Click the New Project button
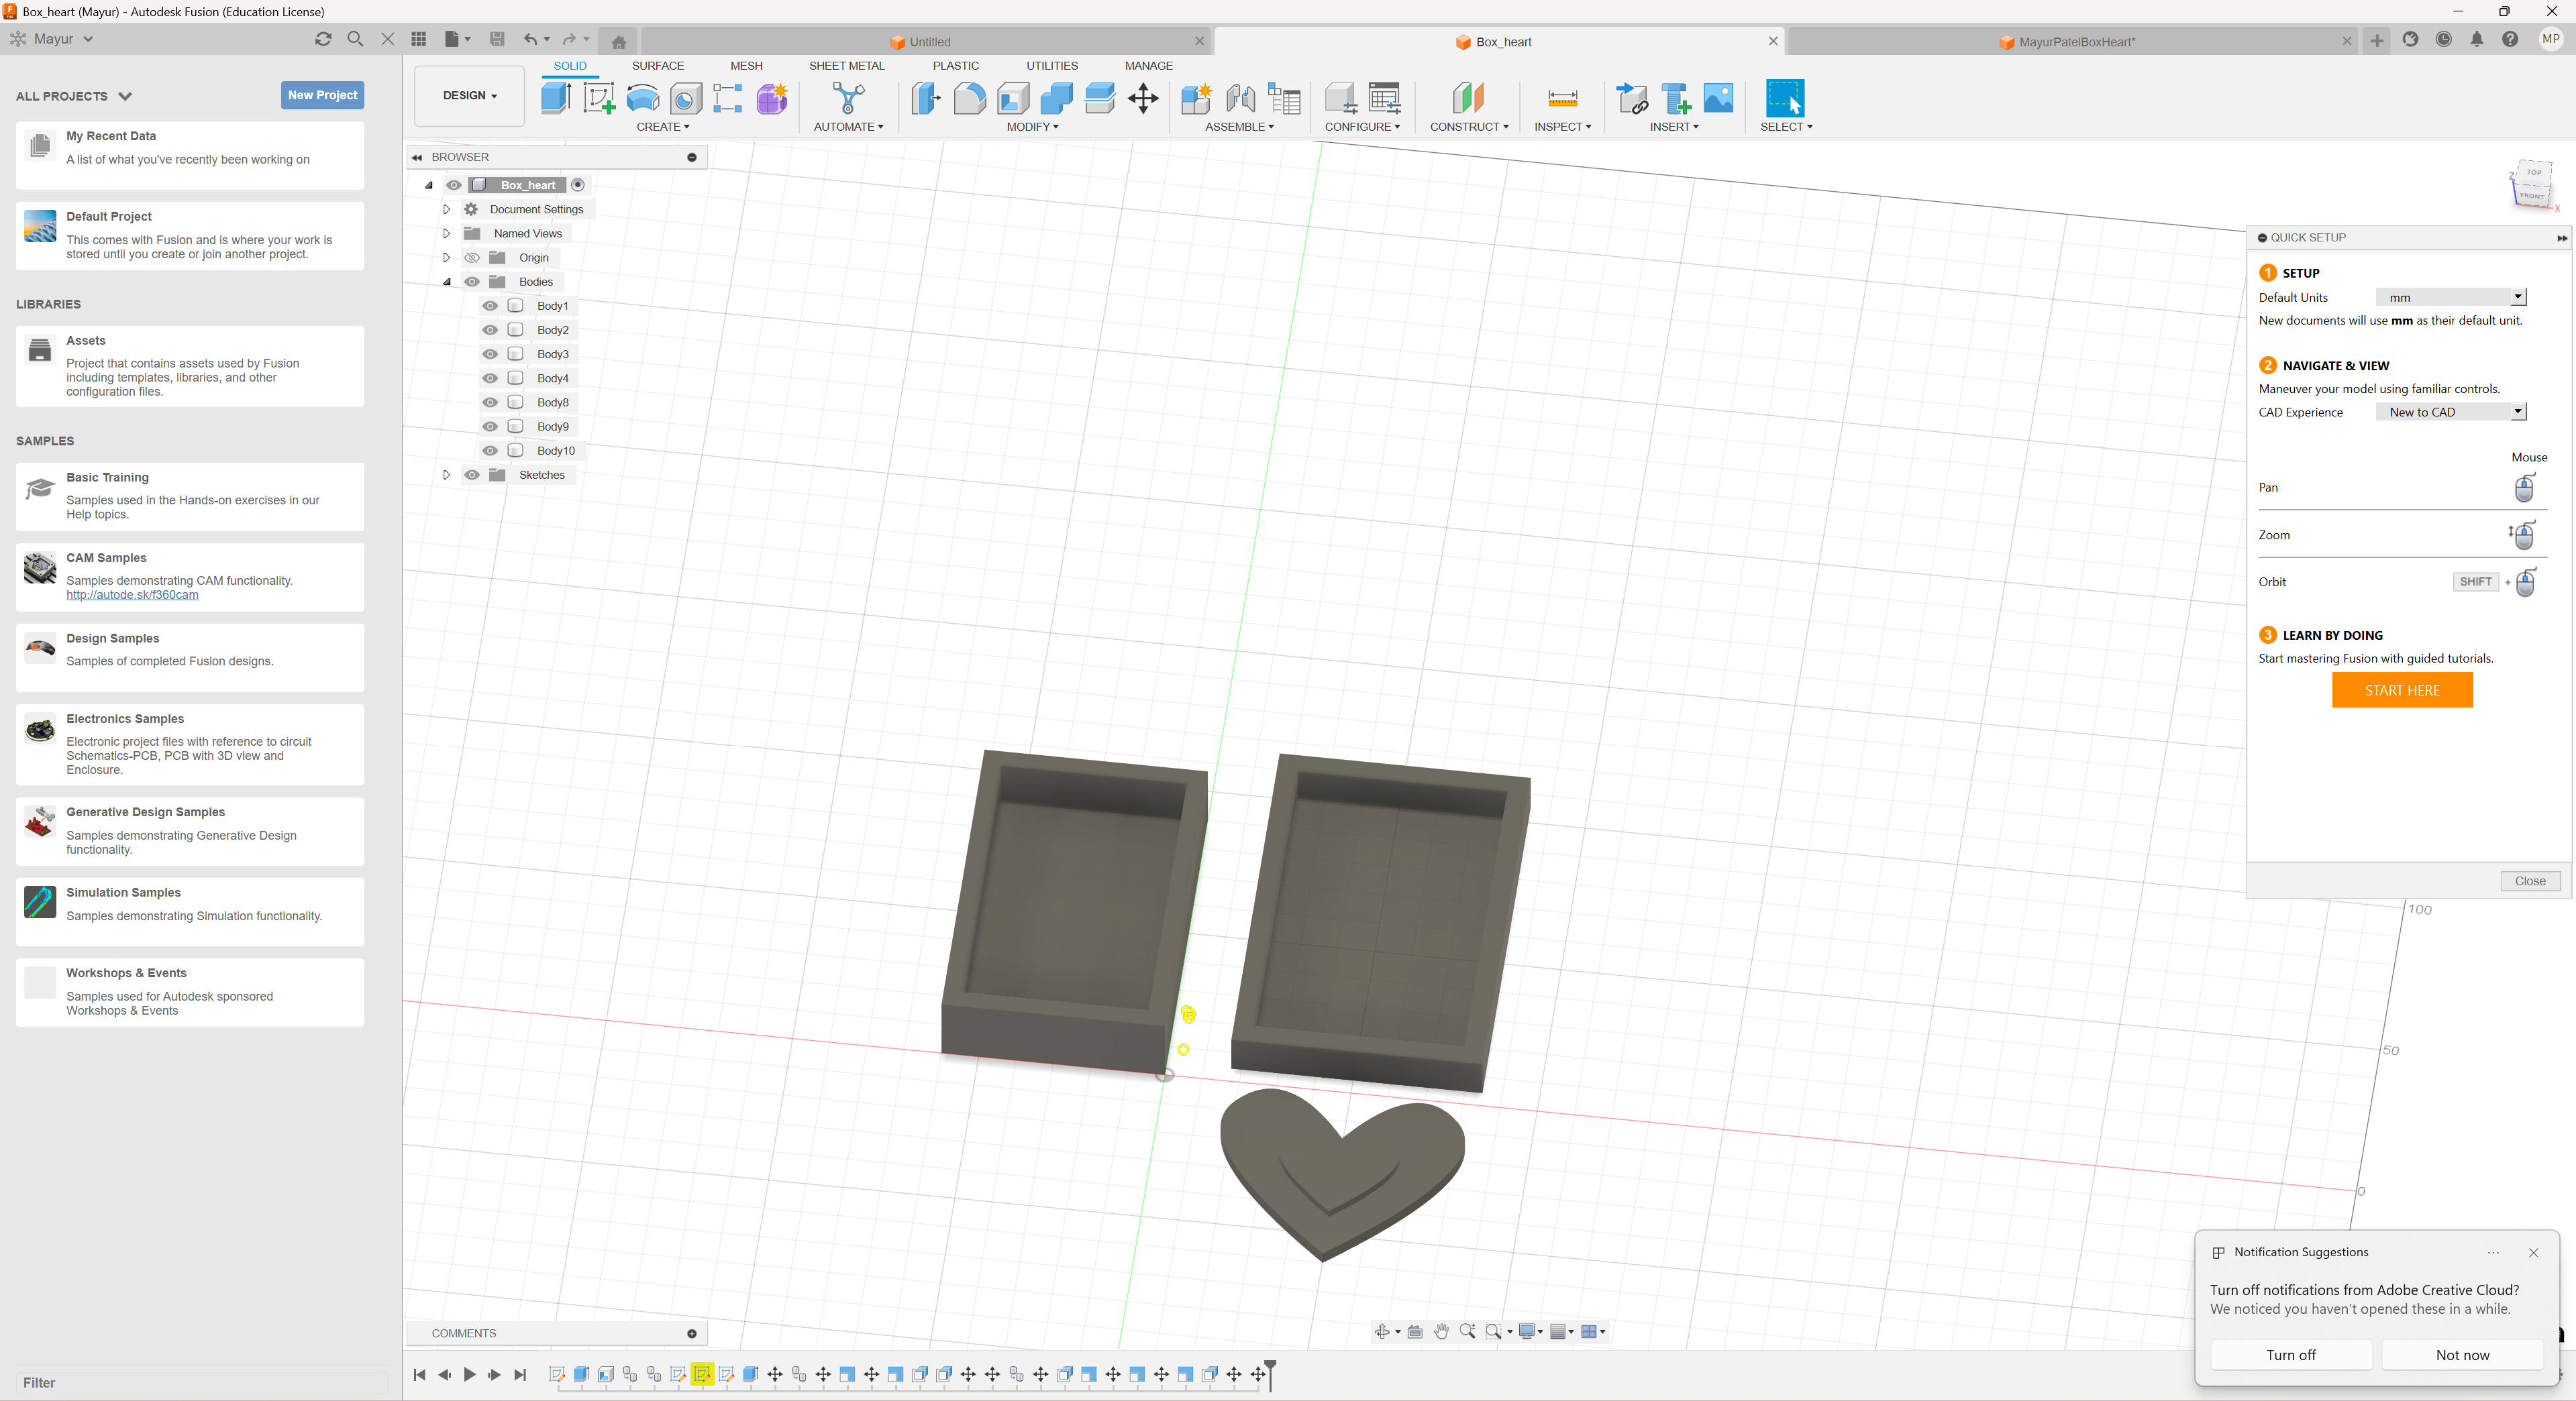The image size is (2576, 1401). coord(322,95)
